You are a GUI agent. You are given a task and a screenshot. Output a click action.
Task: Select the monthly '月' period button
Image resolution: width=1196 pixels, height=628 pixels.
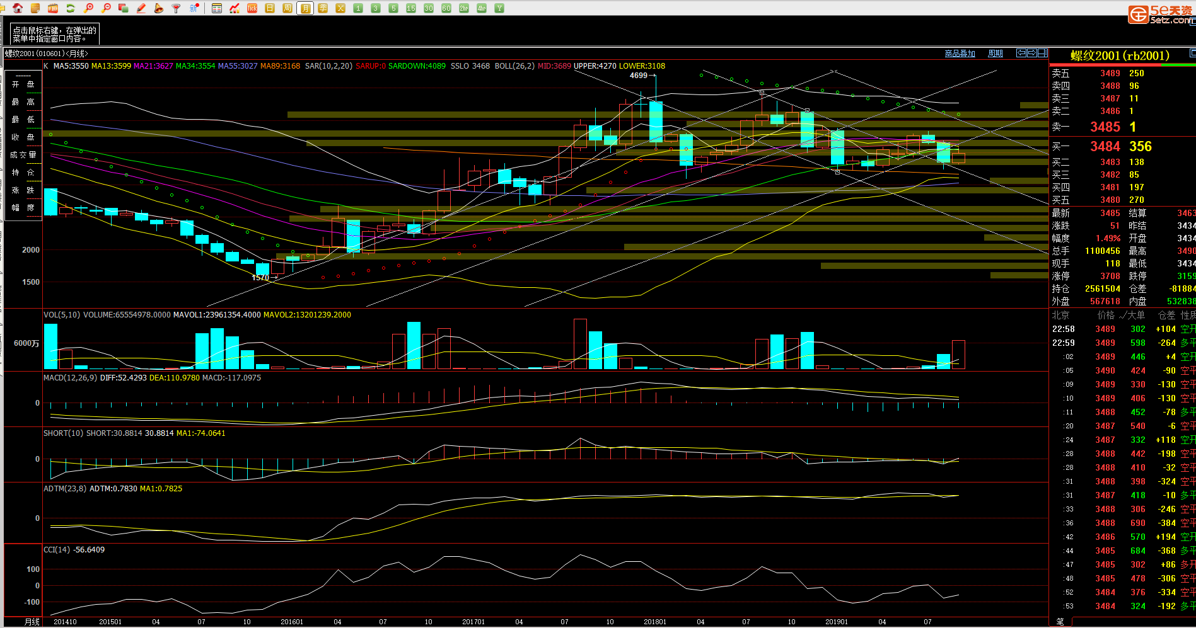305,8
